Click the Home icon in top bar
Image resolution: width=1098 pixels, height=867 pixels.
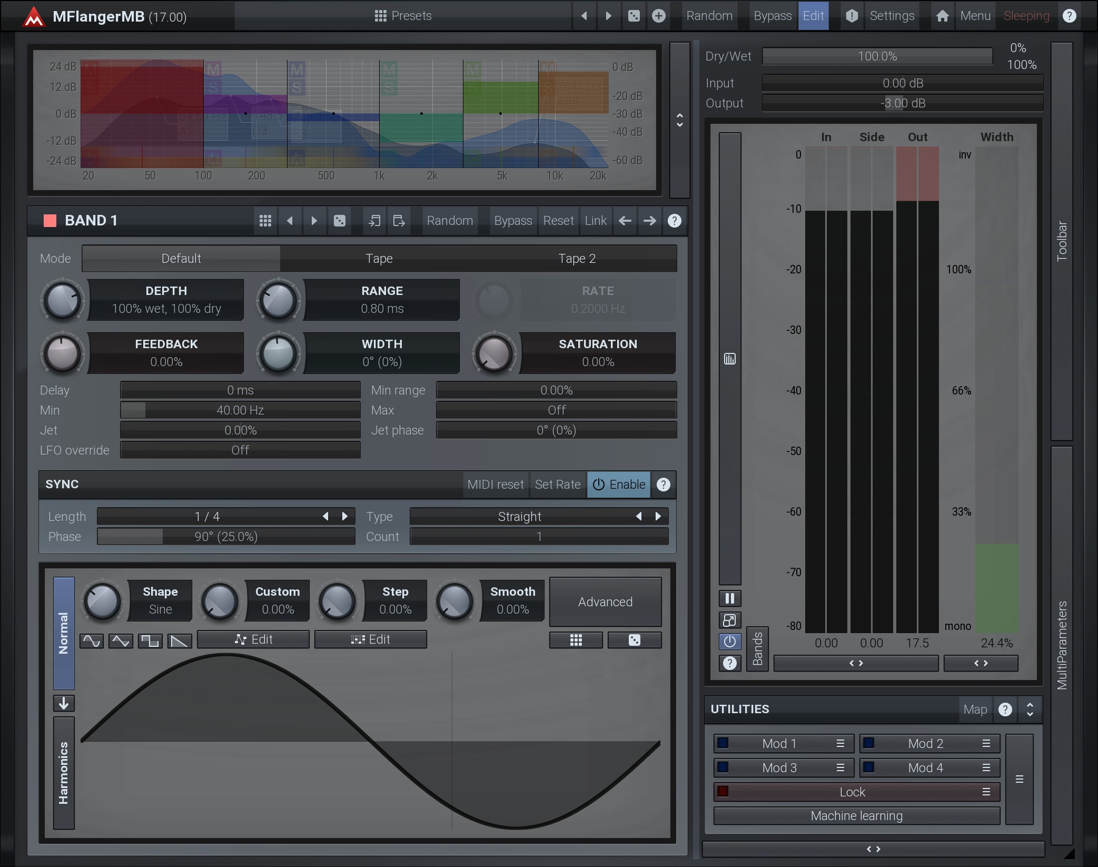tap(942, 16)
